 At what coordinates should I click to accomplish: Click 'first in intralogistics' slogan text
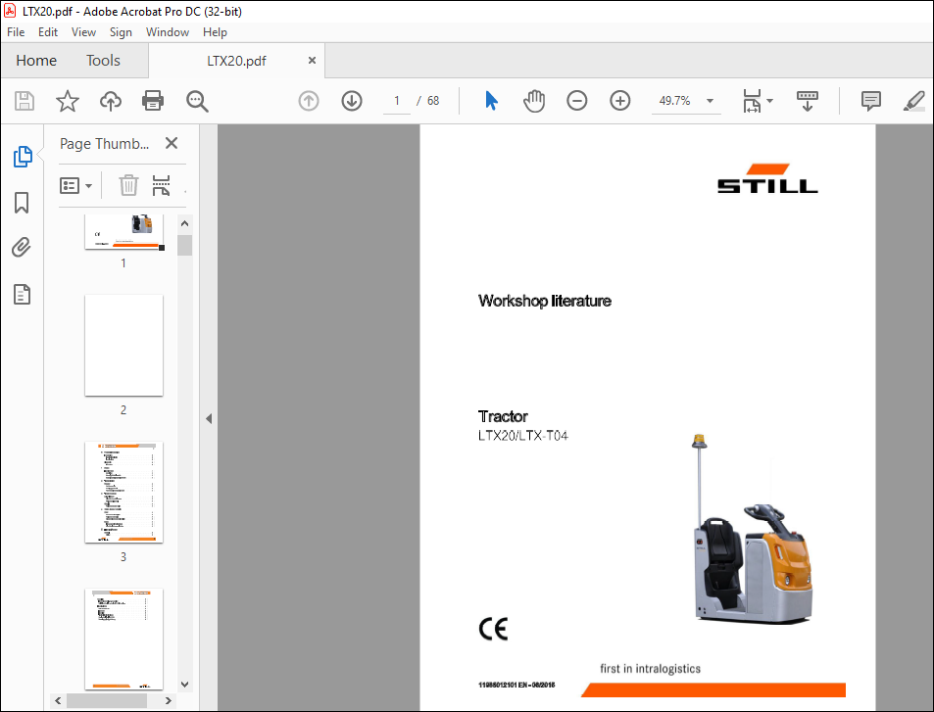[x=650, y=669]
